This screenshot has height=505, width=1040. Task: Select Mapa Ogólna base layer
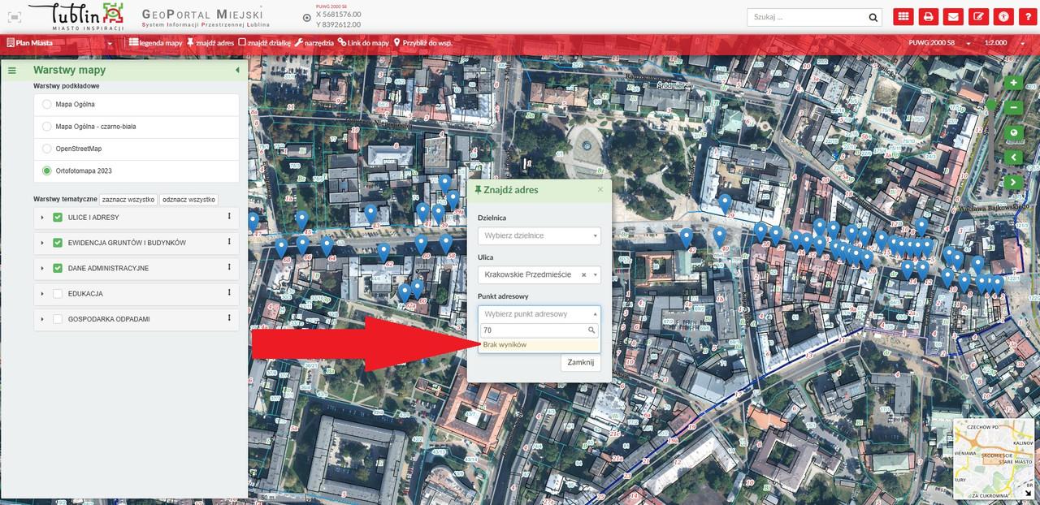pyautogui.click(x=46, y=105)
